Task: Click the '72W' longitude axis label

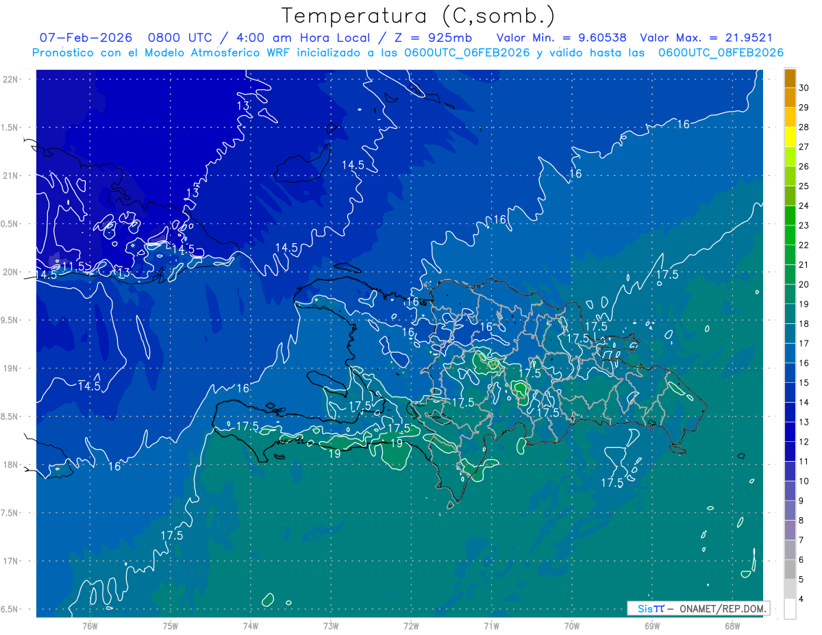Action: [x=411, y=625]
